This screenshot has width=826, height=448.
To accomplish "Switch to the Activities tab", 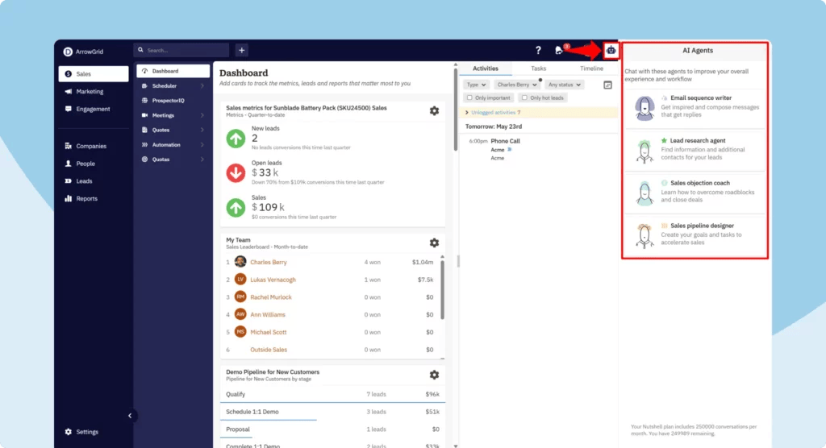I will pyautogui.click(x=485, y=68).
